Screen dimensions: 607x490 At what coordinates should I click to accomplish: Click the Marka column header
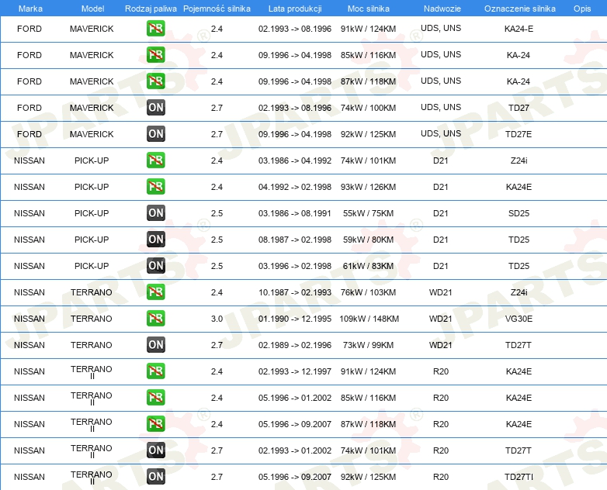(x=30, y=9)
